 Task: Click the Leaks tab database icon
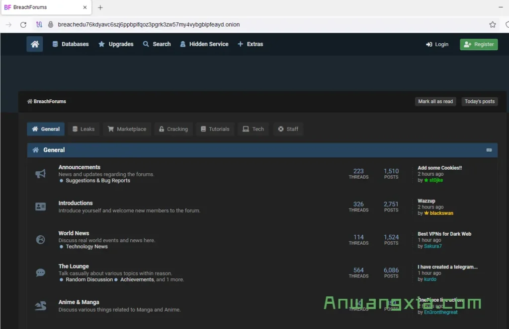click(x=75, y=129)
